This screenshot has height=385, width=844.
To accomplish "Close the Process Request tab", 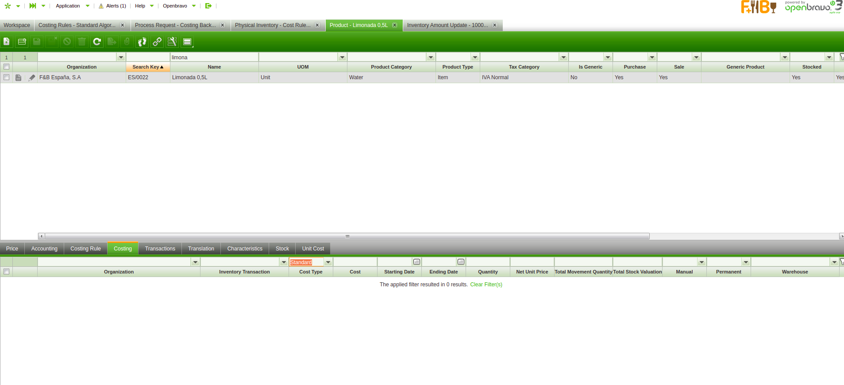I will click(x=223, y=25).
